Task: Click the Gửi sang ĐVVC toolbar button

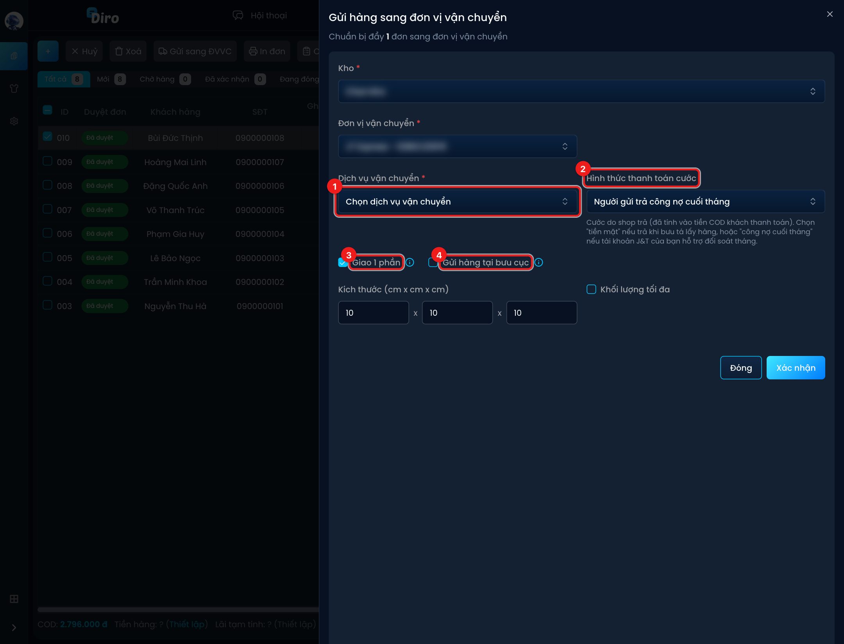Action: pyautogui.click(x=195, y=51)
